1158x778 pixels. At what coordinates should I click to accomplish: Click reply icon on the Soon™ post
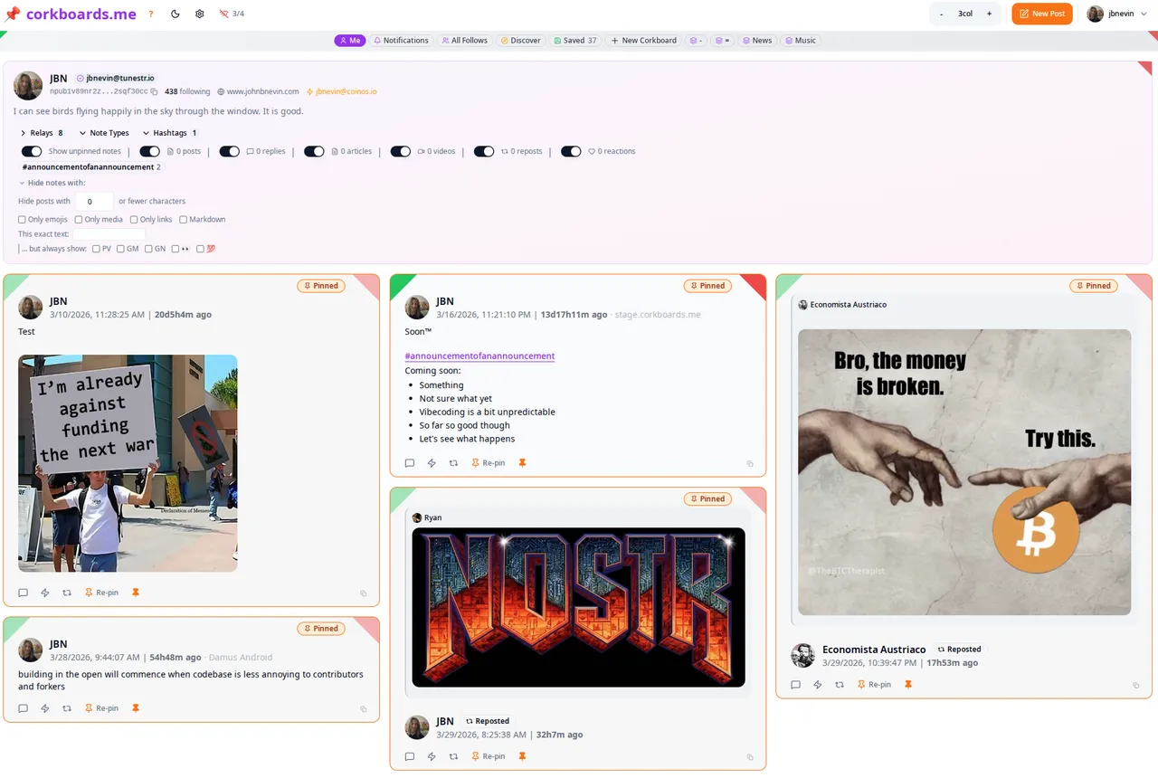410,463
